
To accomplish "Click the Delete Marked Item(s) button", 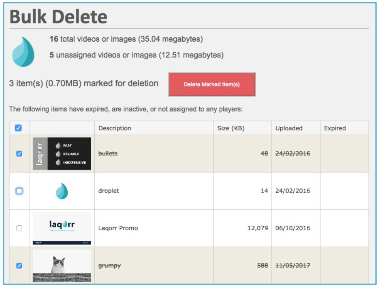I will coord(212,84).
